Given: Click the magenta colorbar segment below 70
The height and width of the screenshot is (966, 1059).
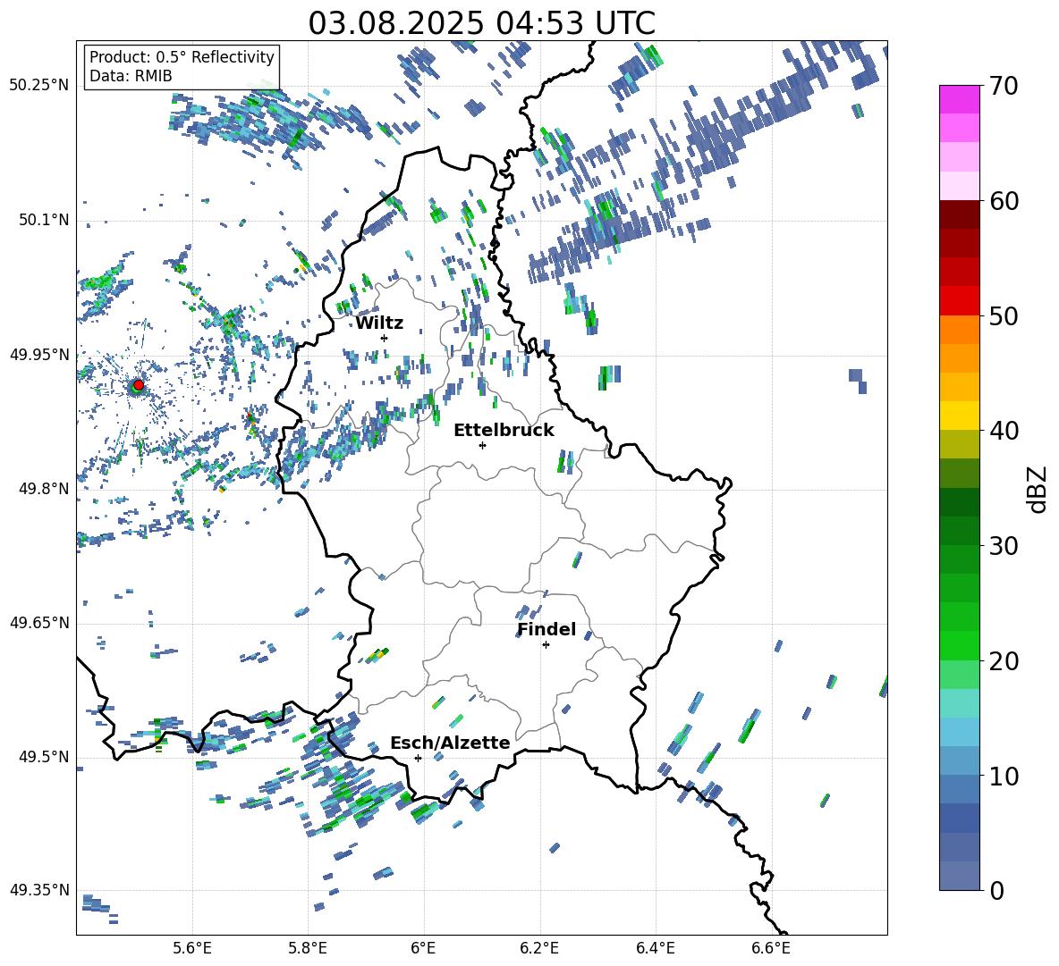Looking at the screenshot, I should tap(959, 99).
